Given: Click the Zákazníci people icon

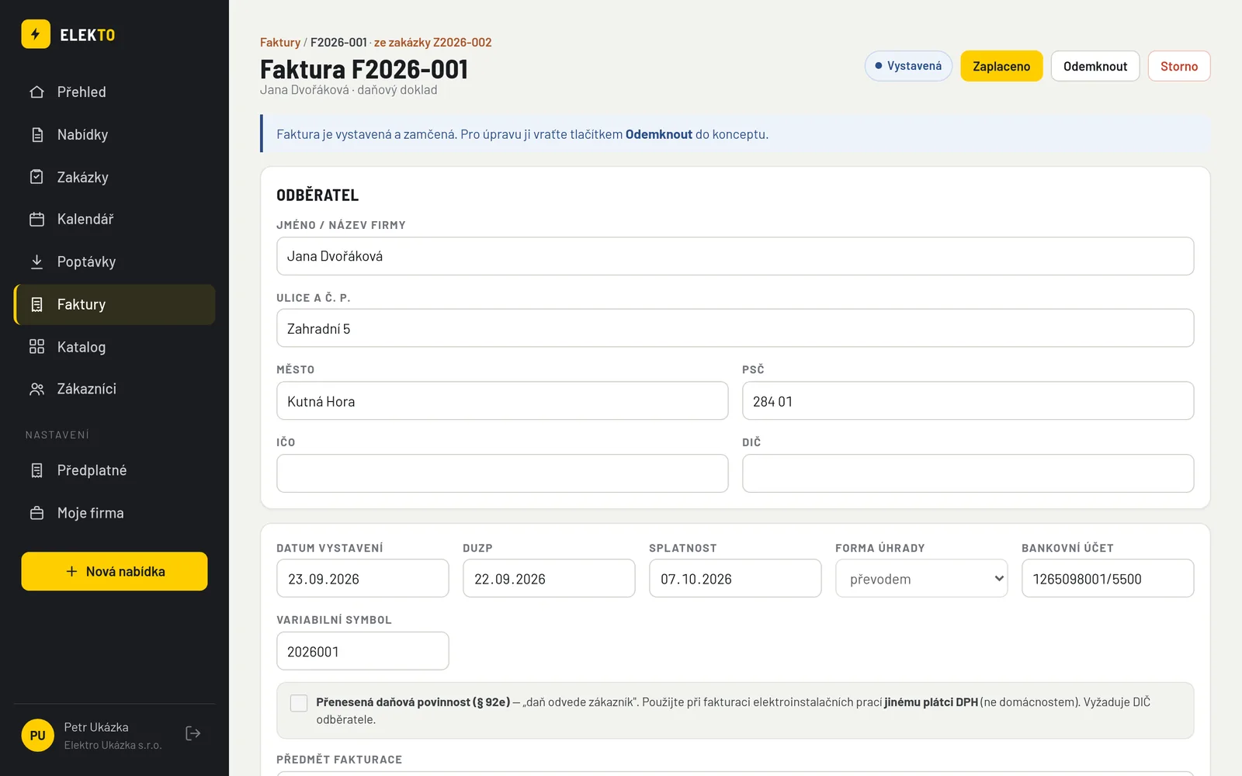Looking at the screenshot, I should pos(36,389).
